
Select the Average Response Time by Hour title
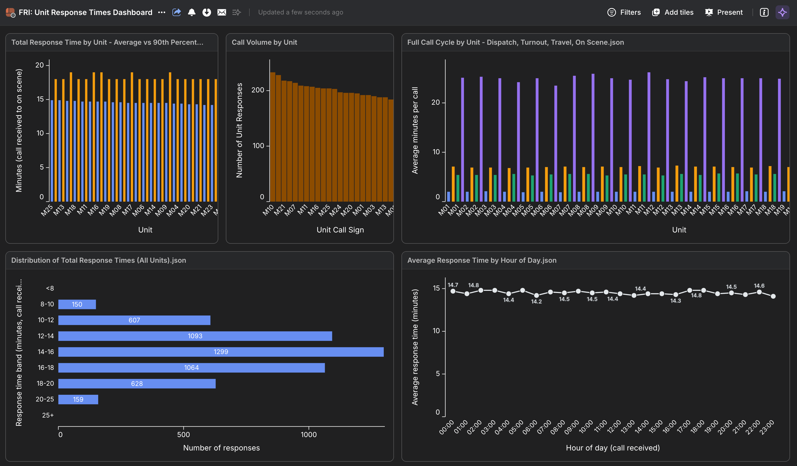pos(482,260)
